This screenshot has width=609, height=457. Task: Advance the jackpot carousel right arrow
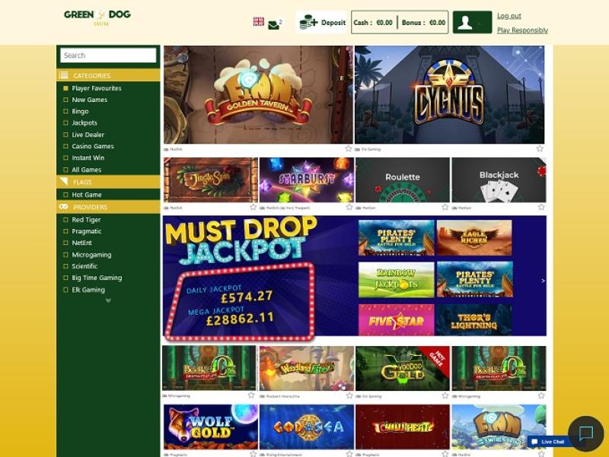point(543,281)
